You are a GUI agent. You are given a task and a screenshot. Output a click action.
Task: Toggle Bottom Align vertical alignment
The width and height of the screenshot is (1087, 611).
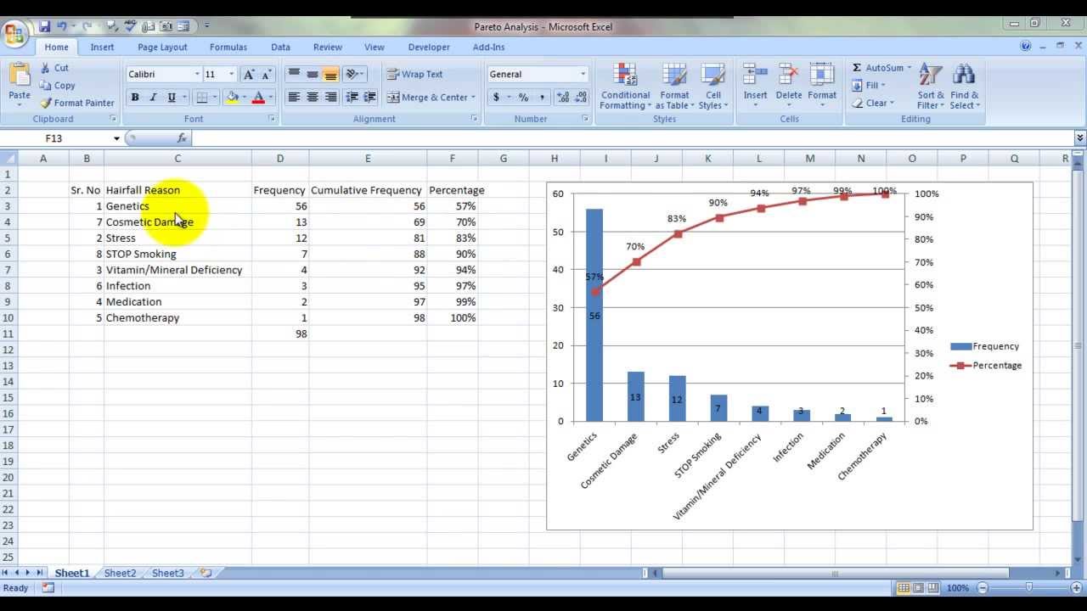pos(331,75)
